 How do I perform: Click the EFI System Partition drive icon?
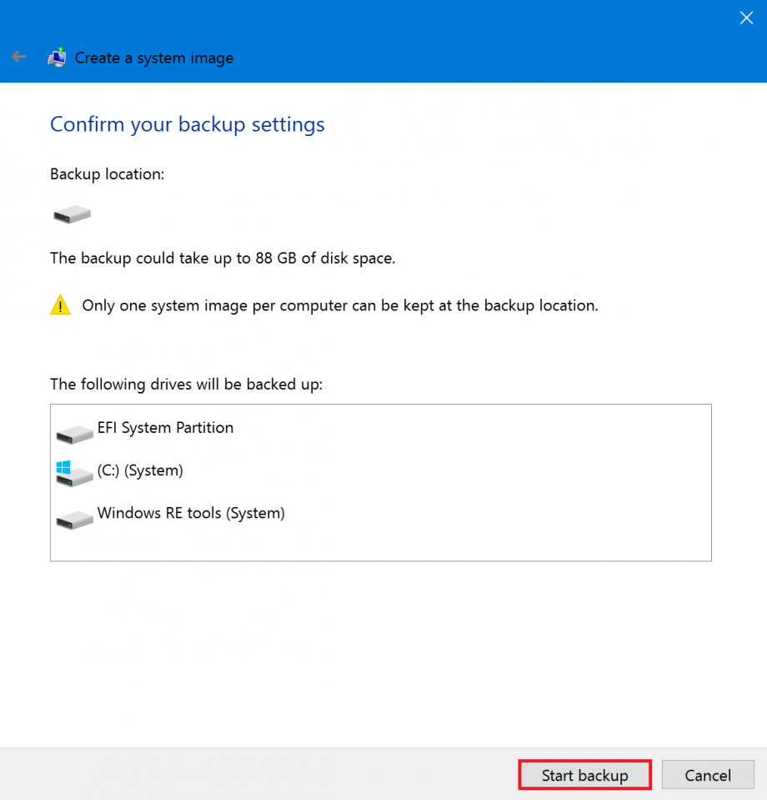point(74,433)
